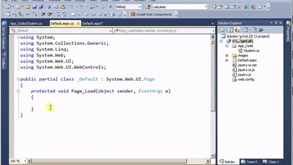Click the Undo arrow icon
Image resolution: width=293 pixels, height=165 pixels.
pos(71,7)
